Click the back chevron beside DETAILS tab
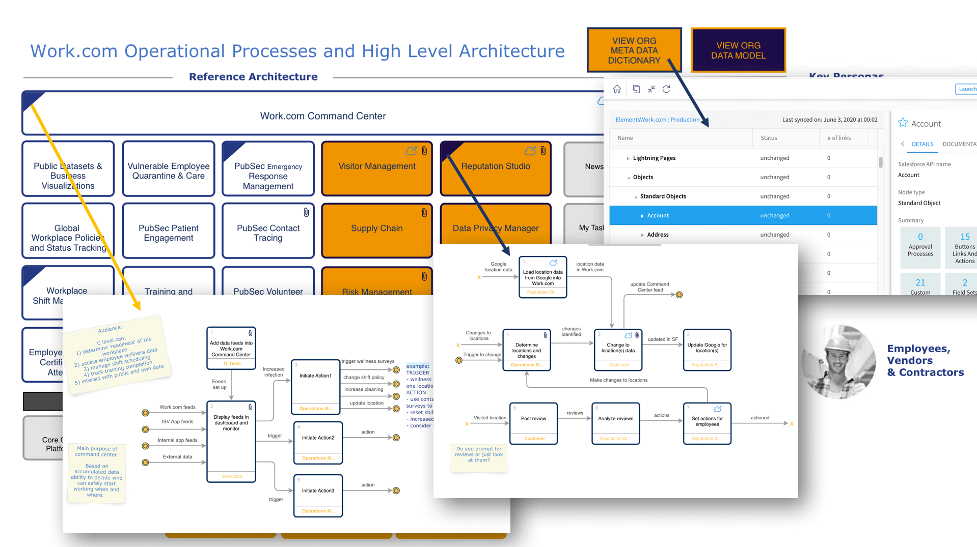This screenshot has width=977, height=547. [x=903, y=144]
